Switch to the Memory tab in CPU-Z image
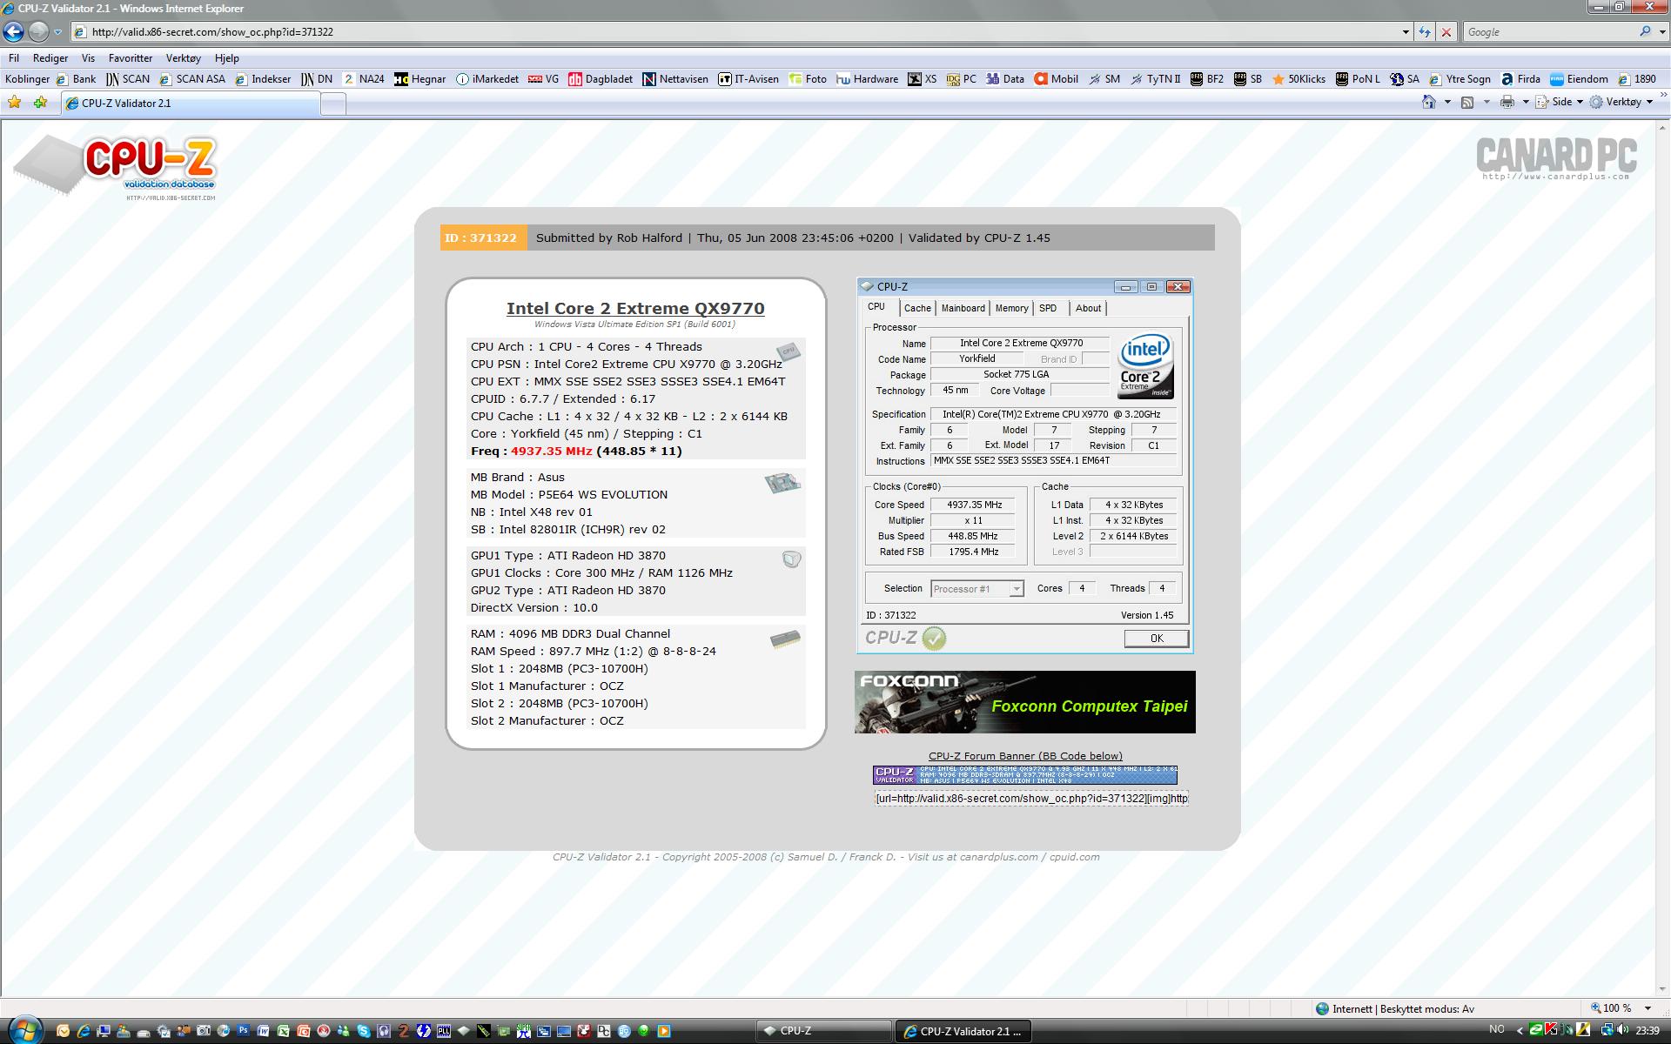This screenshot has height=1044, width=1671. 1011,308
